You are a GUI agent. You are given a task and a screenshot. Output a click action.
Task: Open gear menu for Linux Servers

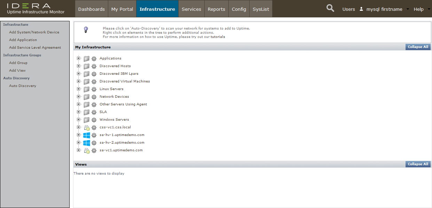(x=94, y=89)
